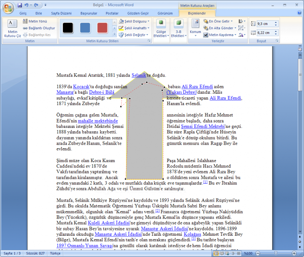Screen dimensions: 304x257
Task: Switch to Print Layout view
Action: click(216, 253)
